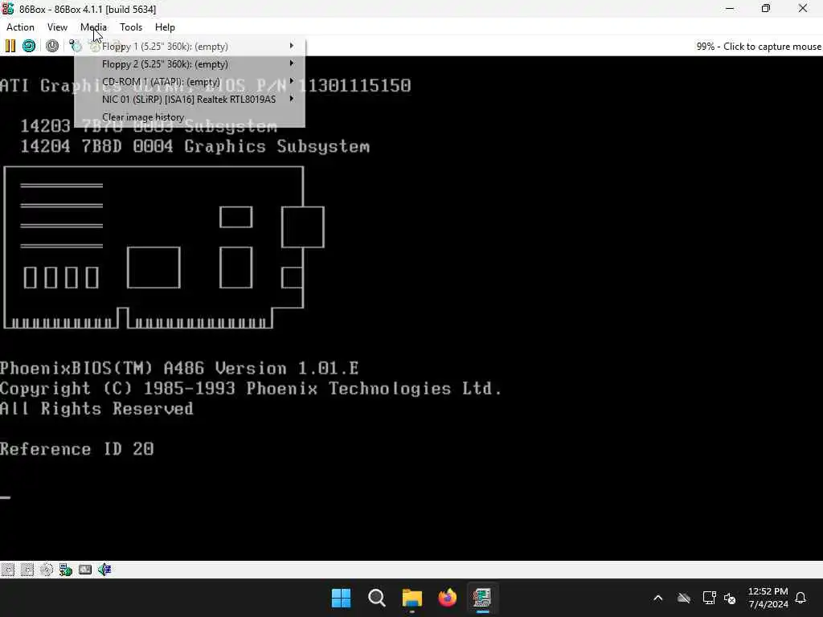This screenshot has width=823, height=617.
Task: Close the open Media menu
Action: pos(93,27)
